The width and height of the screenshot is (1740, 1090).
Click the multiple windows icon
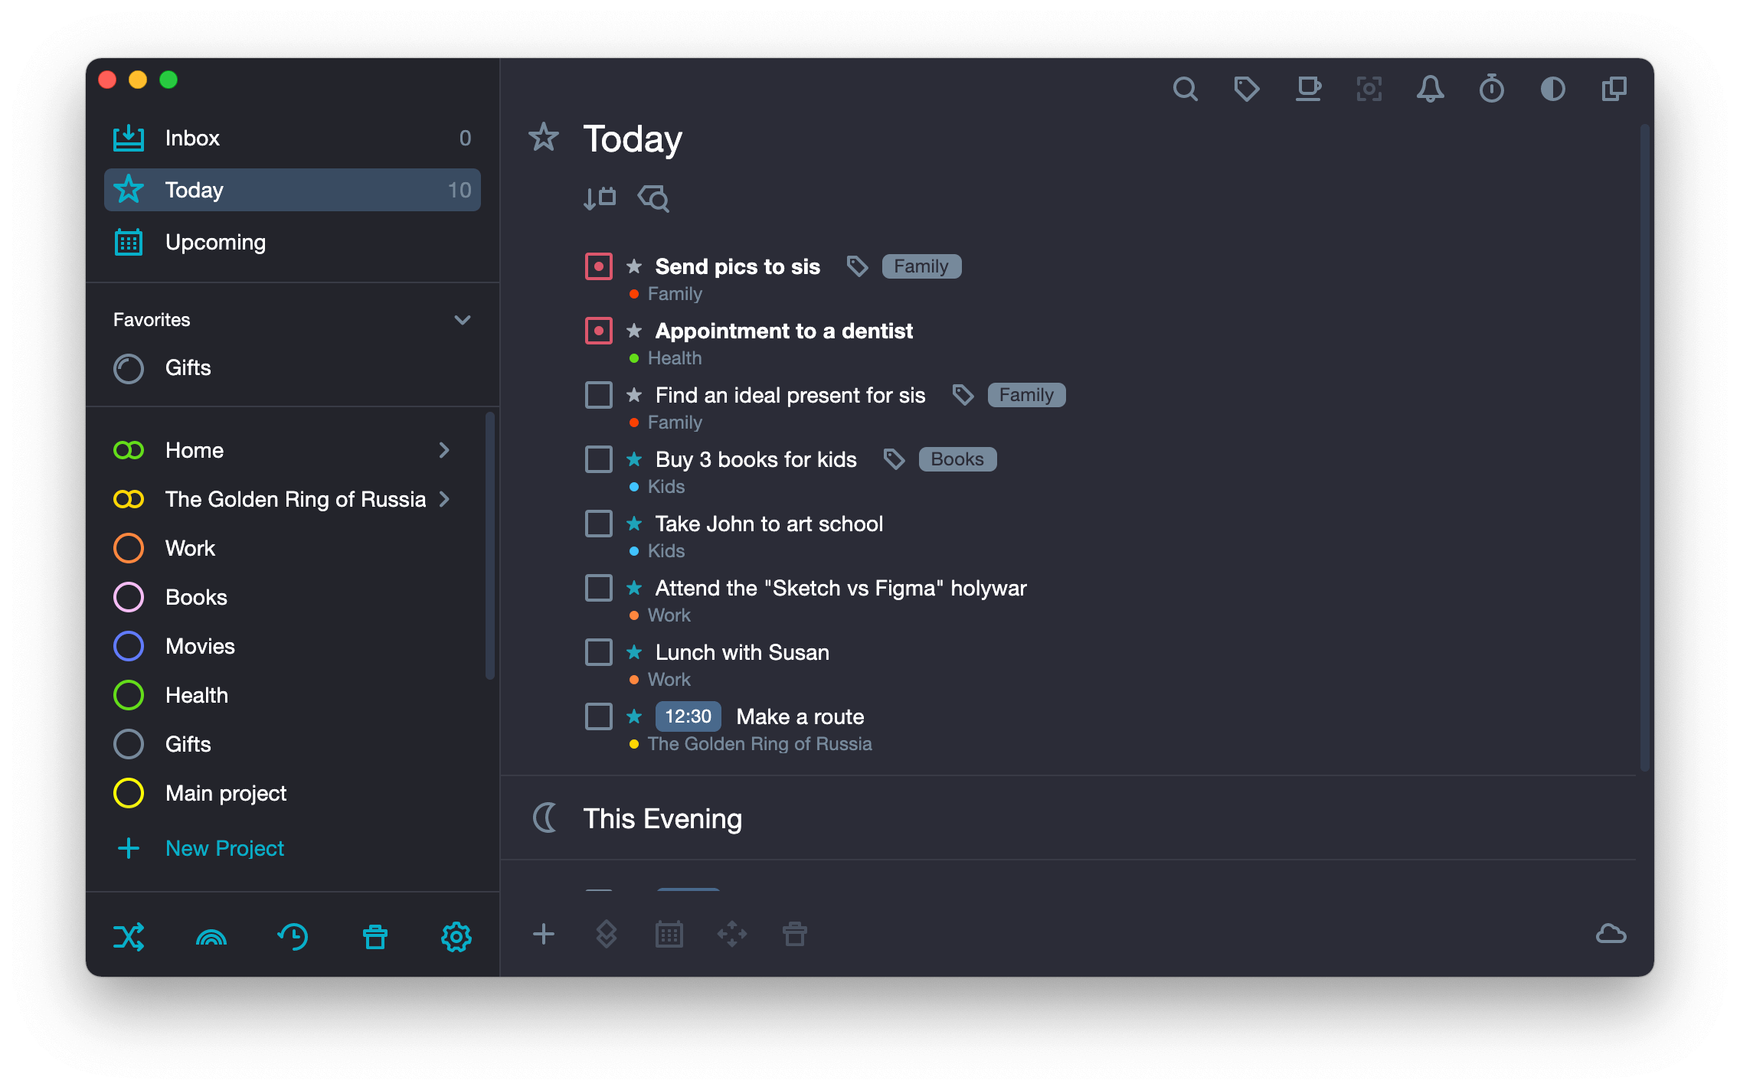click(x=1614, y=90)
